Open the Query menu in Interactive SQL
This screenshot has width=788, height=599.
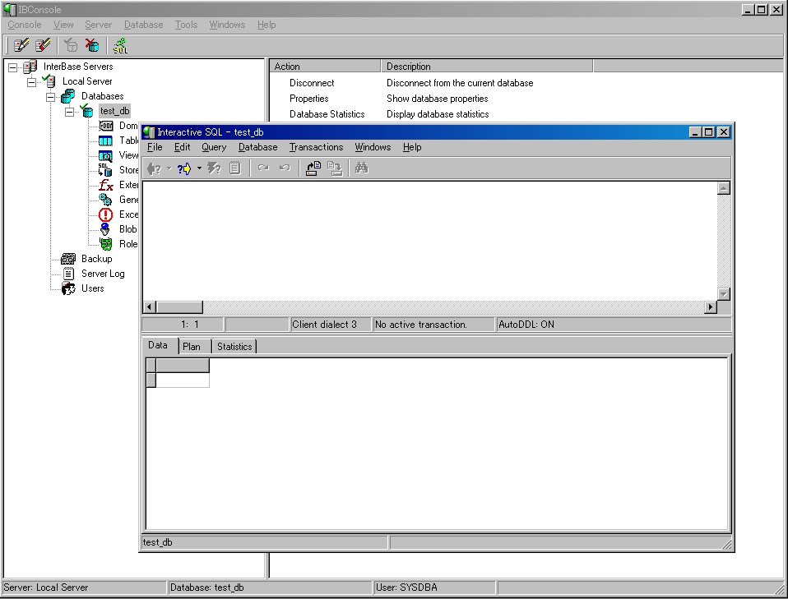pyautogui.click(x=214, y=147)
